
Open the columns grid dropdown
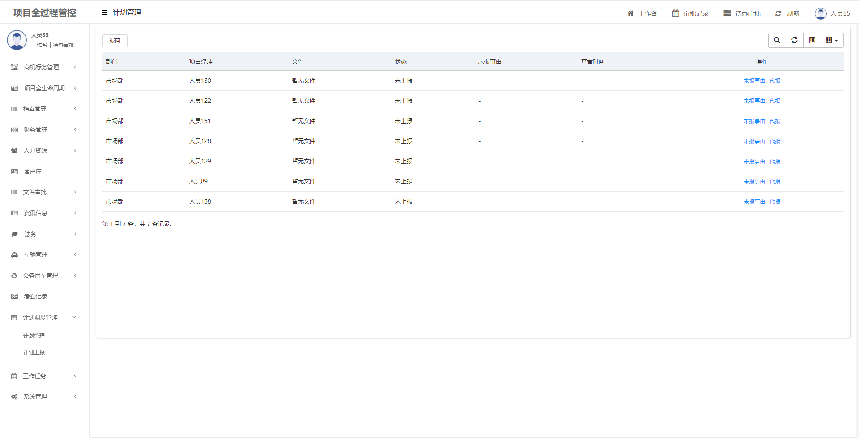tap(832, 40)
